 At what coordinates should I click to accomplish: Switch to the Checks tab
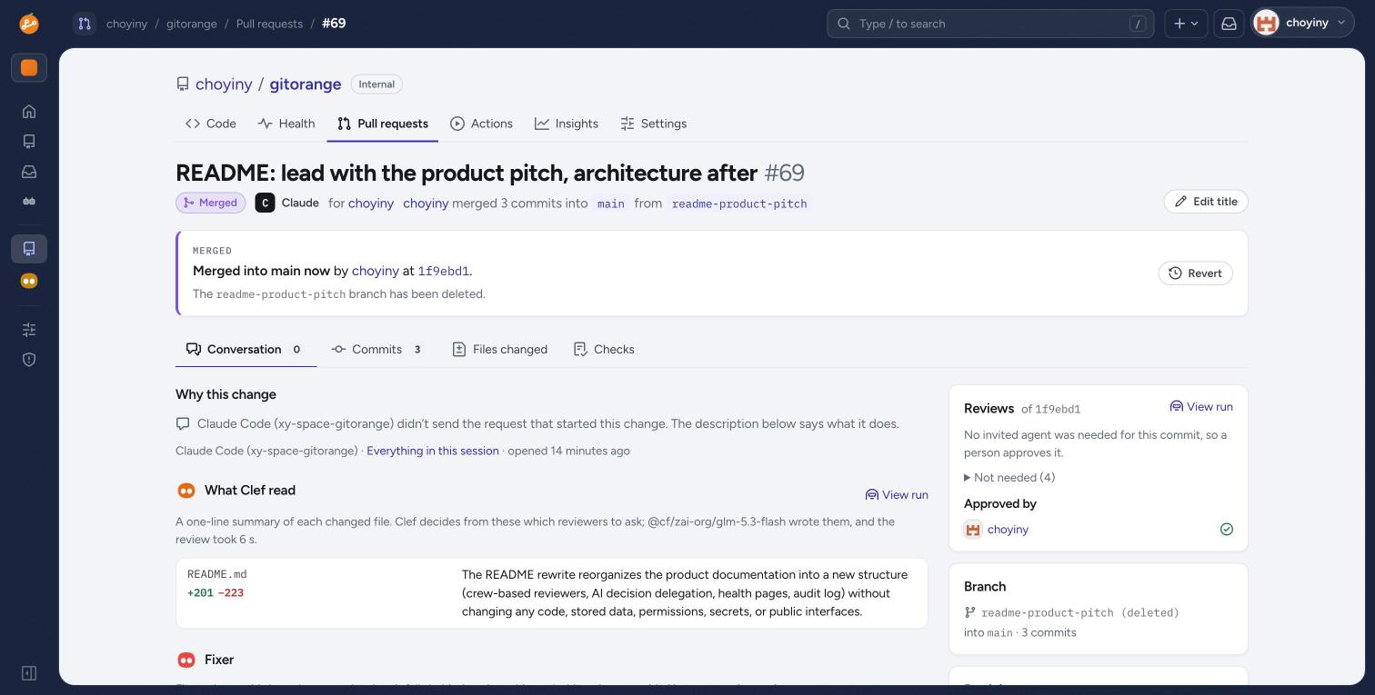[605, 350]
